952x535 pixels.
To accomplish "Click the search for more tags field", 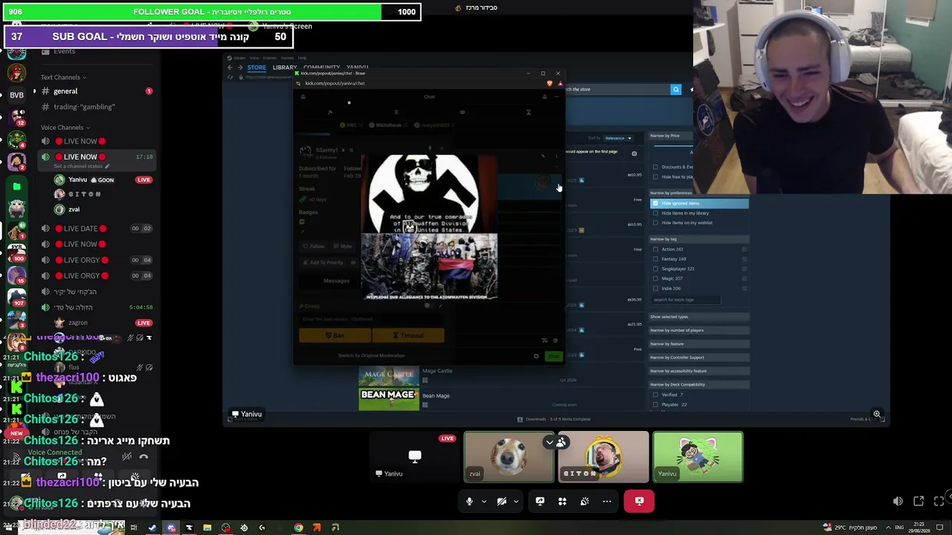I will pyautogui.click(x=686, y=300).
